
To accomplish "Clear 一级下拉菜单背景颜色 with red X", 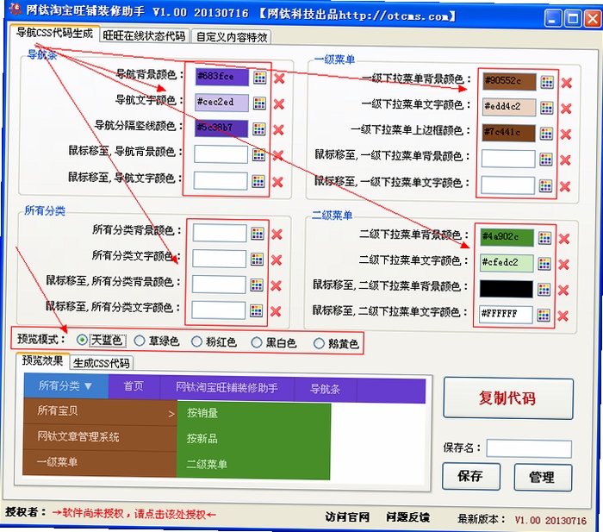I will [x=567, y=83].
